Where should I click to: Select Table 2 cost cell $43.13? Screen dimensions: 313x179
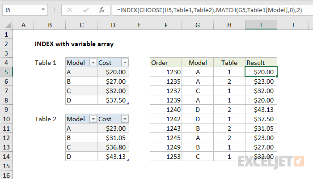(x=113, y=157)
